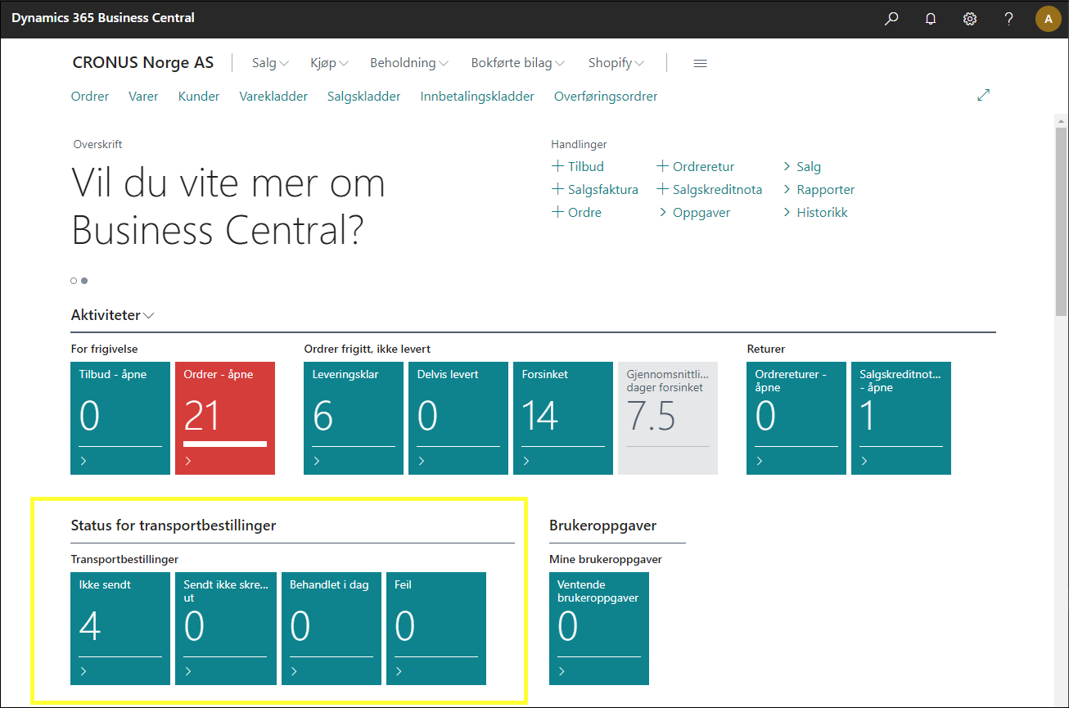Open the Delvis levert tile
Screen dimensions: 1069x708
pos(458,418)
